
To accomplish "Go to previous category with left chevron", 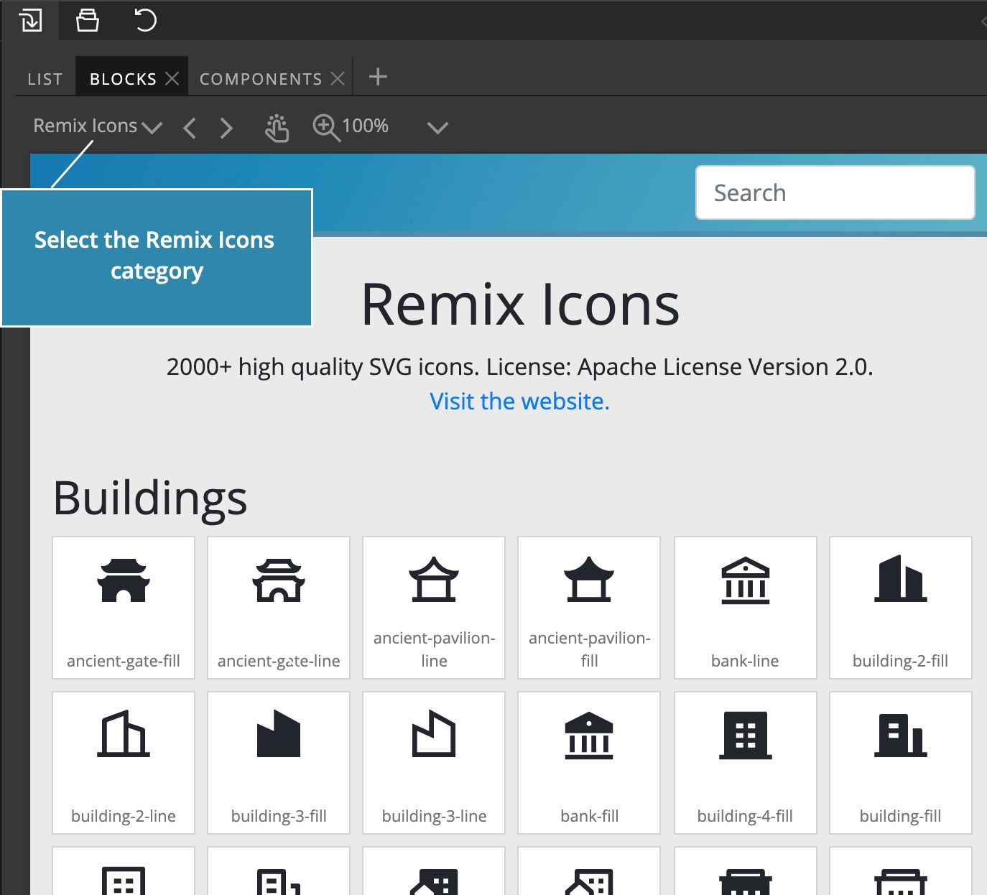I will click(x=190, y=128).
